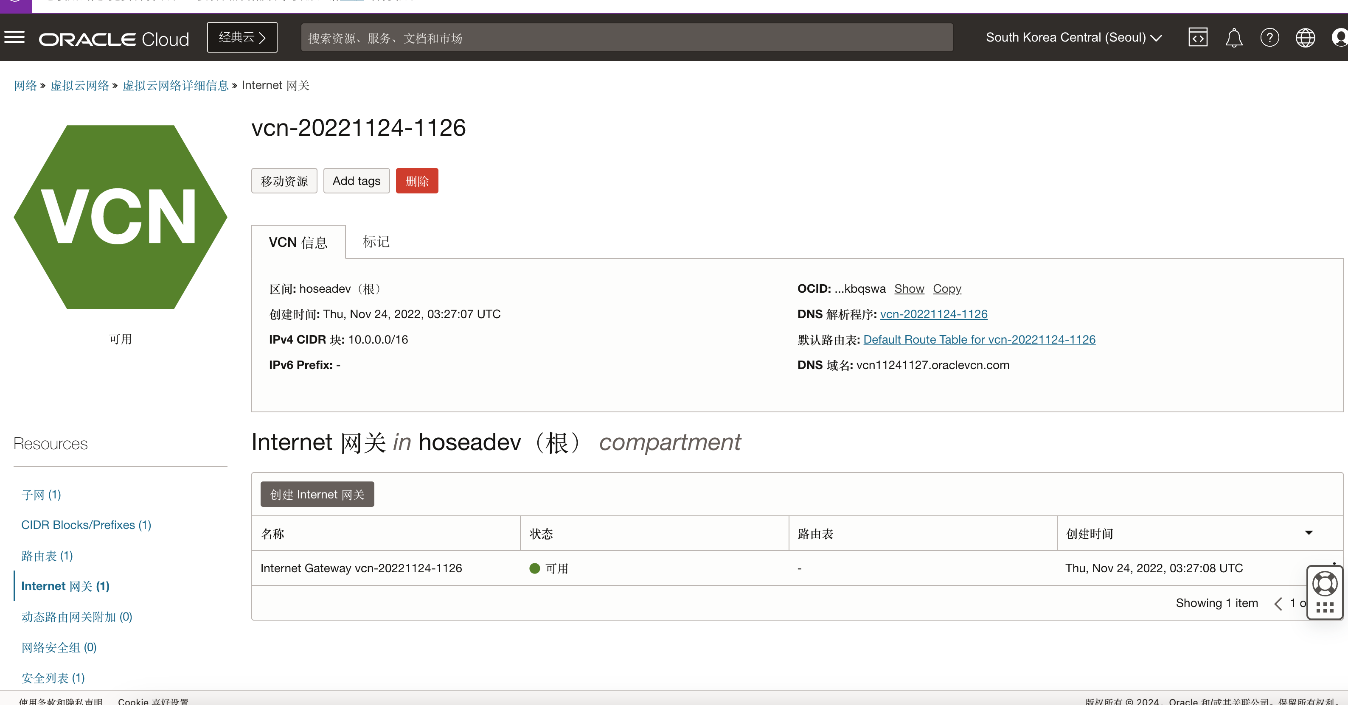Toggle sort arrow on 创建时间 column
This screenshot has height=705, width=1348.
pyautogui.click(x=1308, y=533)
